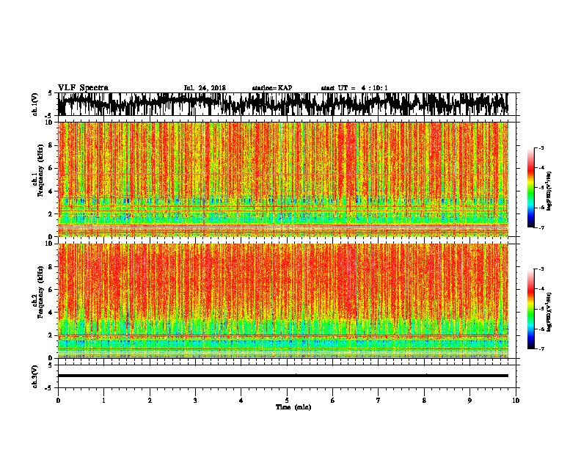Image resolution: width=581 pixels, height=449 pixels.
Task: Click the '-7' label on ch.1 colorbar
Action: pos(541,227)
